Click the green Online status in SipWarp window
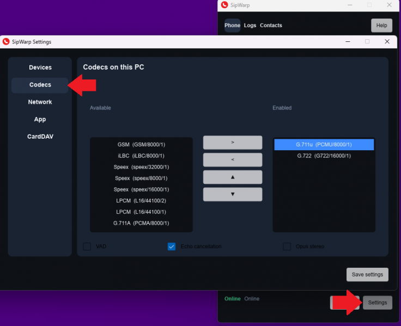401x326 pixels. pyautogui.click(x=233, y=299)
